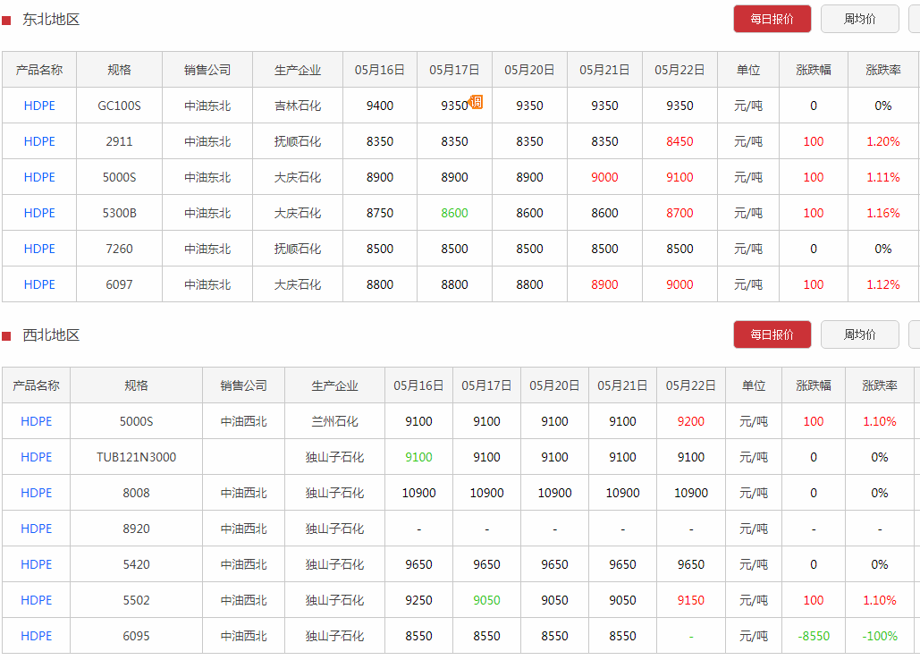Click the 8008 specification cell

(136, 493)
